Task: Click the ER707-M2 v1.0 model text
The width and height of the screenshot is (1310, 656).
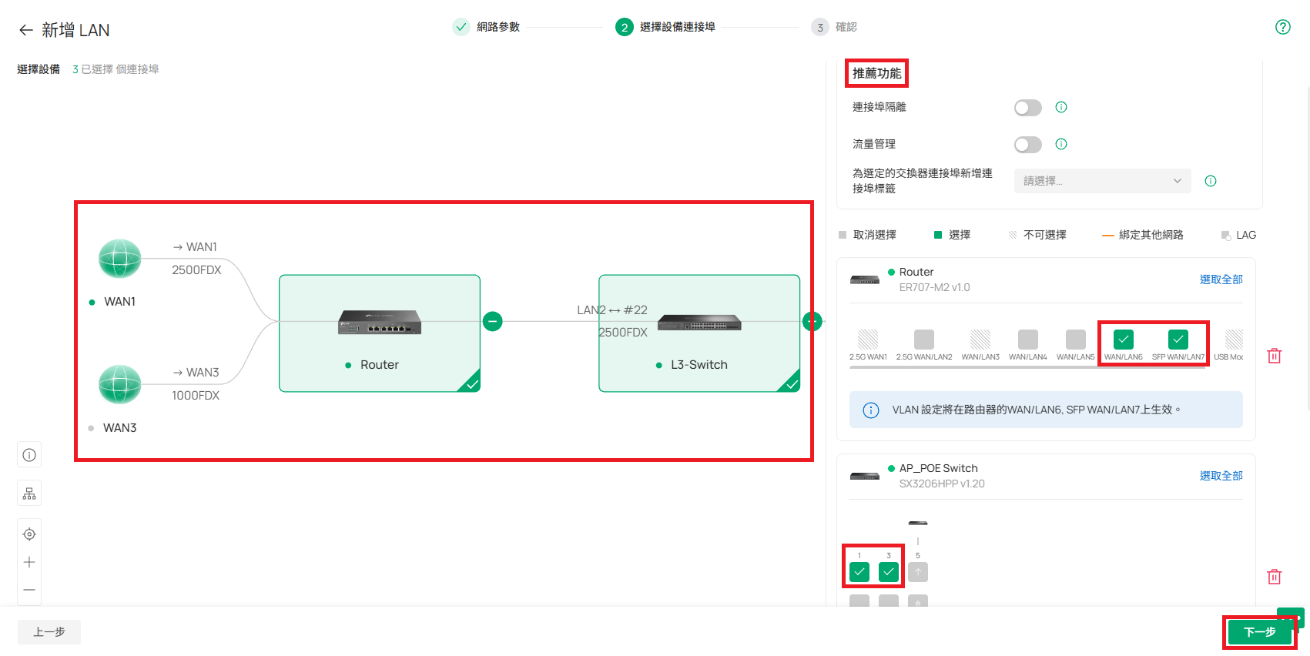Action: pos(935,287)
